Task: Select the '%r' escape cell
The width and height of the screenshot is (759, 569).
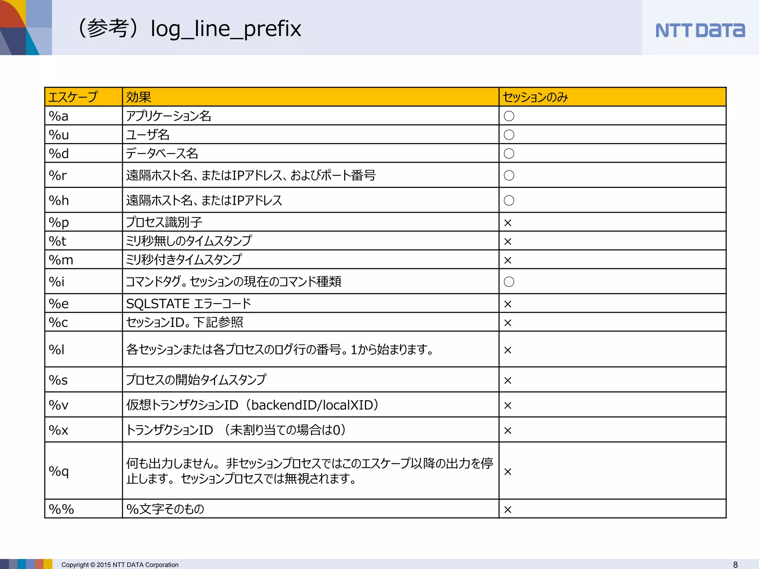Action: click(83, 175)
